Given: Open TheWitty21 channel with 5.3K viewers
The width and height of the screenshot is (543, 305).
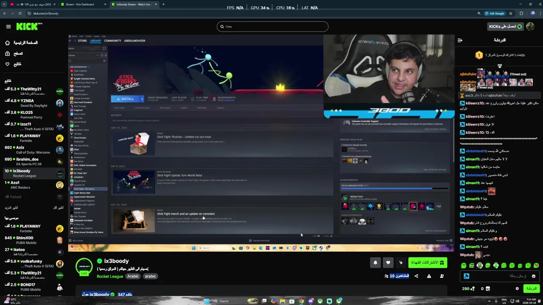Looking at the screenshot, I should [33, 91].
